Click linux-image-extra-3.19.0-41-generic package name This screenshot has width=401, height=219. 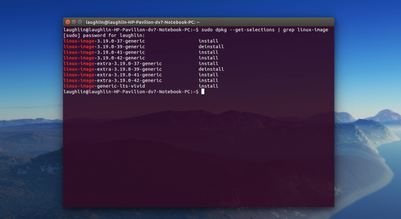pyautogui.click(x=112, y=75)
